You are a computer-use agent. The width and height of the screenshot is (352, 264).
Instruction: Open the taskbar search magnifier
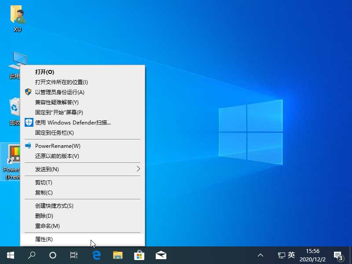[32, 255]
